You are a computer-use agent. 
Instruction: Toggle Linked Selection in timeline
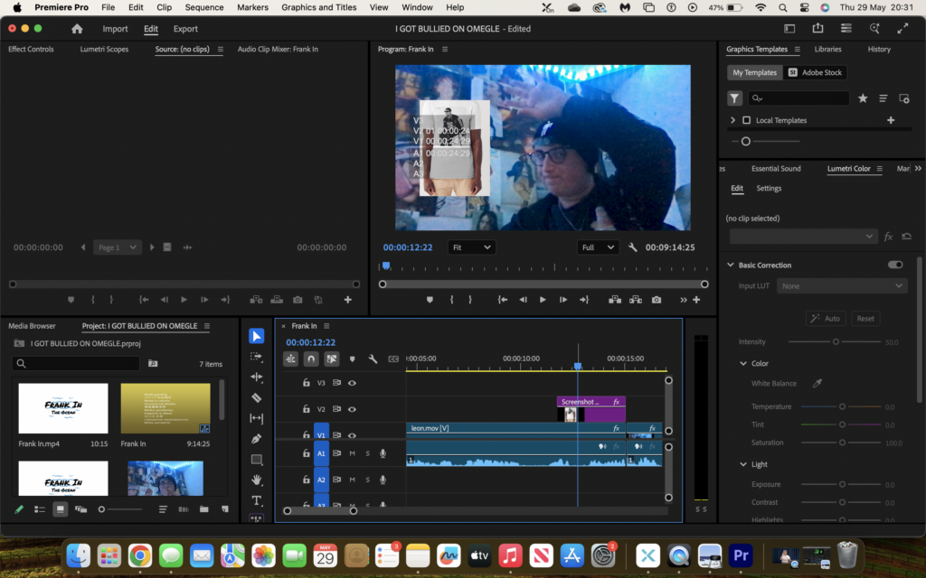[332, 359]
